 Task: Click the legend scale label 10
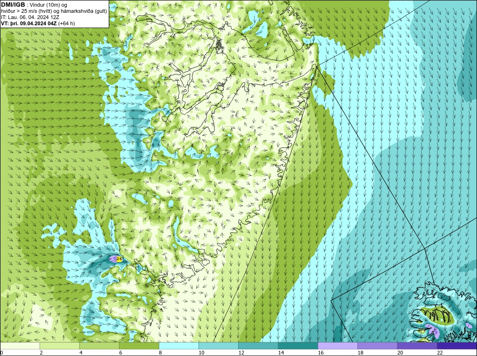(x=201, y=353)
